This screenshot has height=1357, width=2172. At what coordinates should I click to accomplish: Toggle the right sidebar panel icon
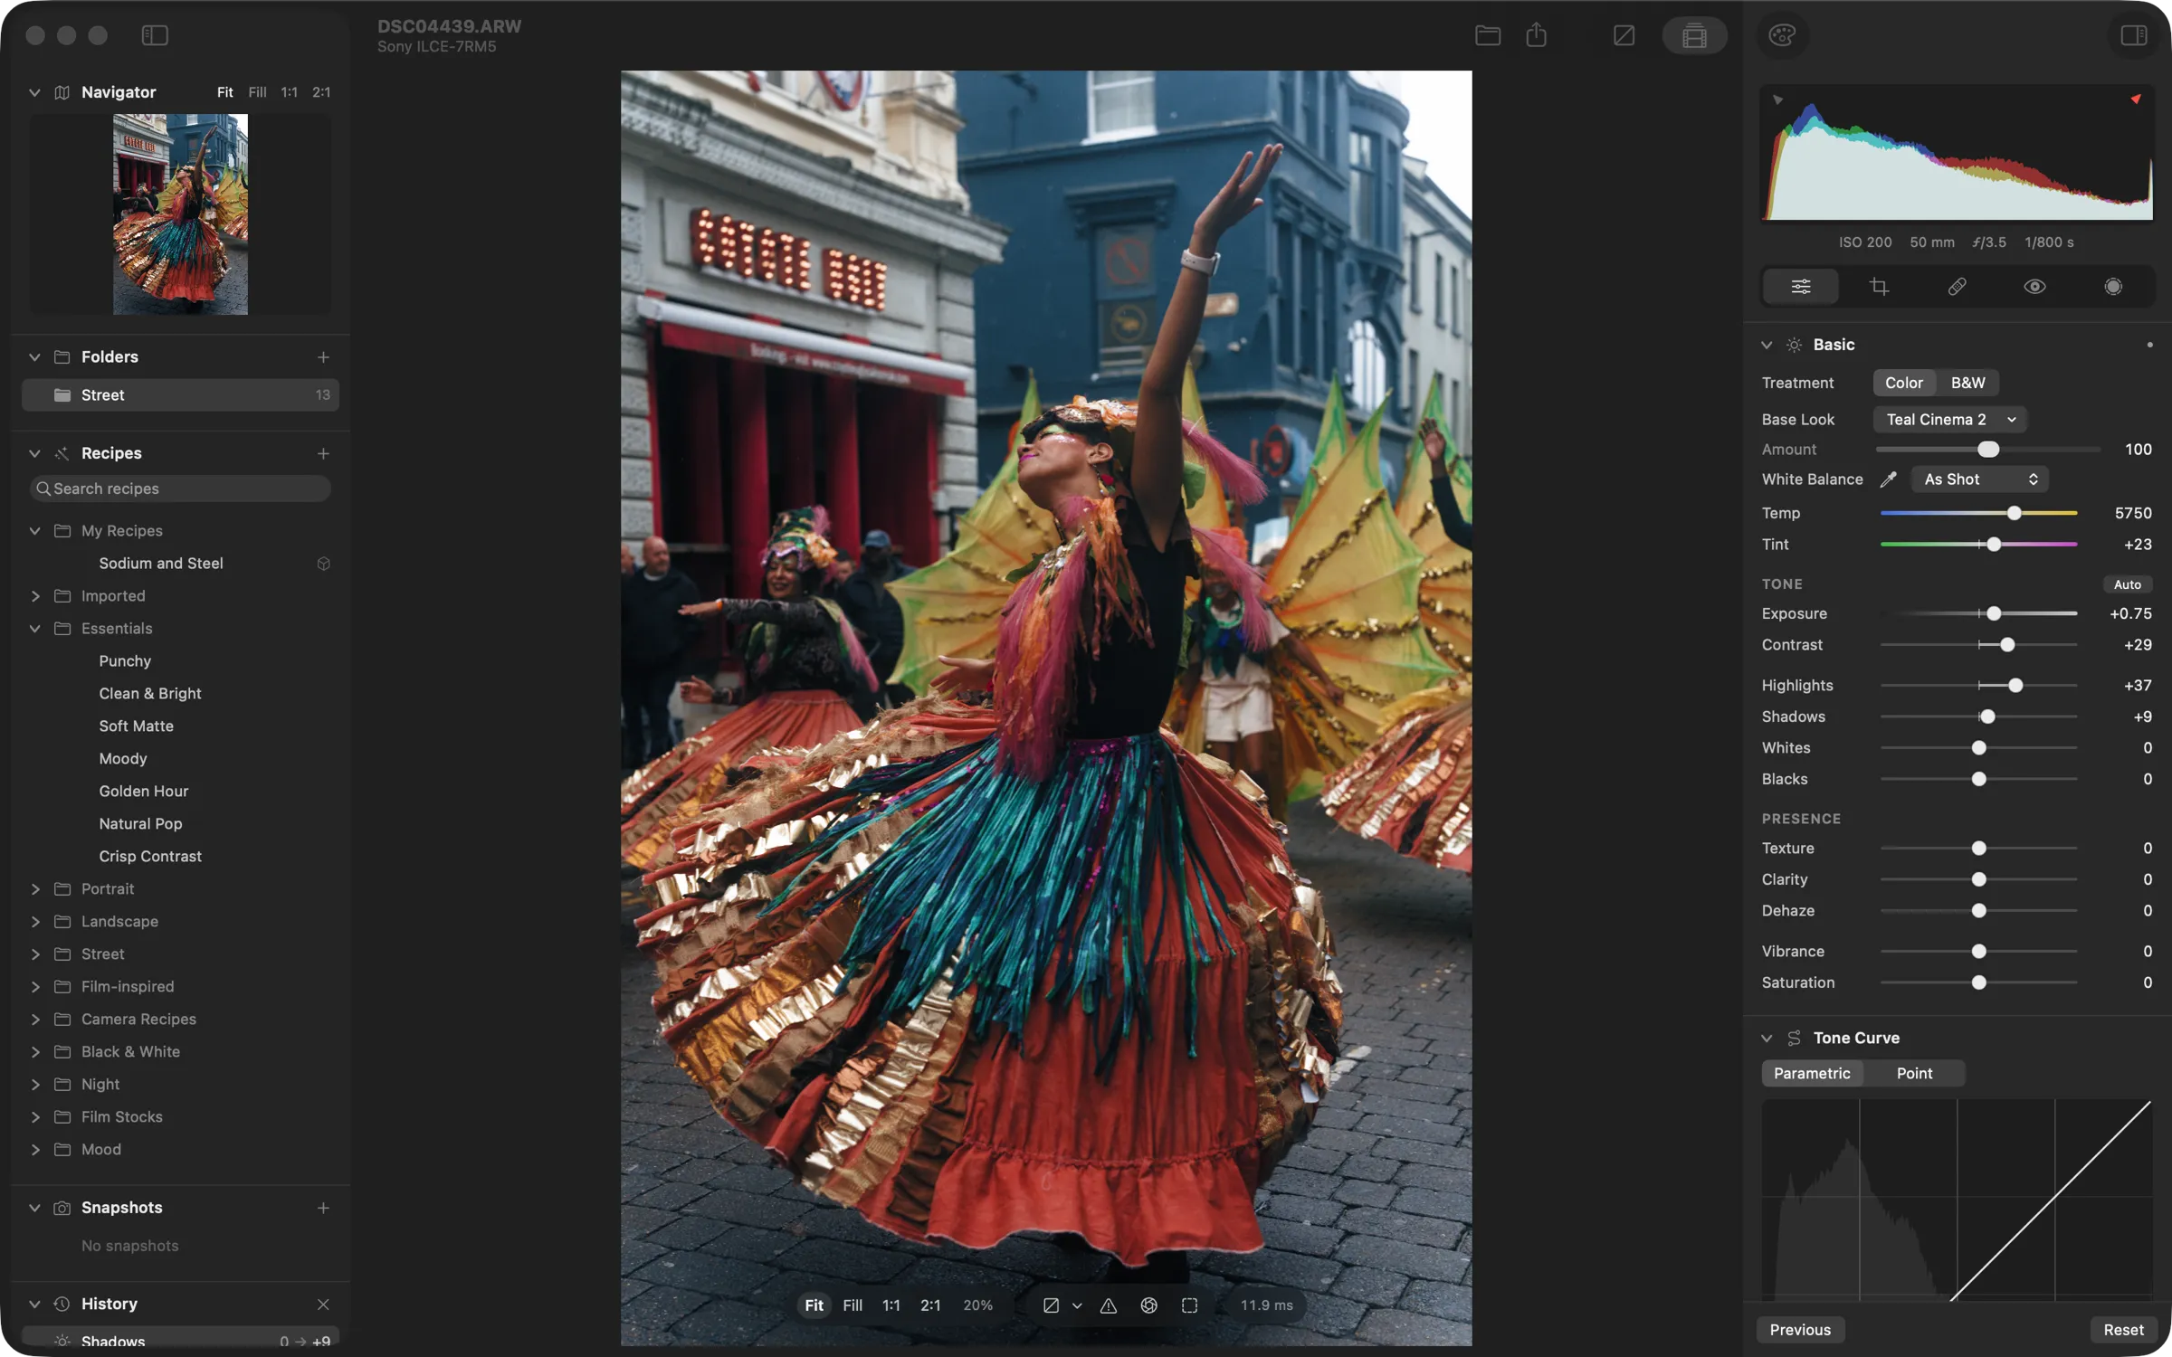[2133, 35]
